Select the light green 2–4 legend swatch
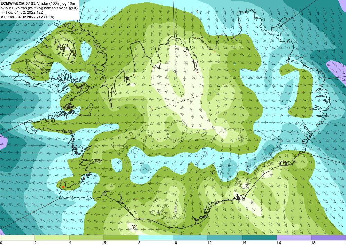Screen dimensions: 346x245 [52, 238]
